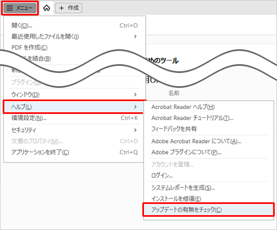Image resolution: width=277 pixels, height=230 pixels.
Task: Expand chevron on ヘルプ(L) row
Action: [135, 107]
